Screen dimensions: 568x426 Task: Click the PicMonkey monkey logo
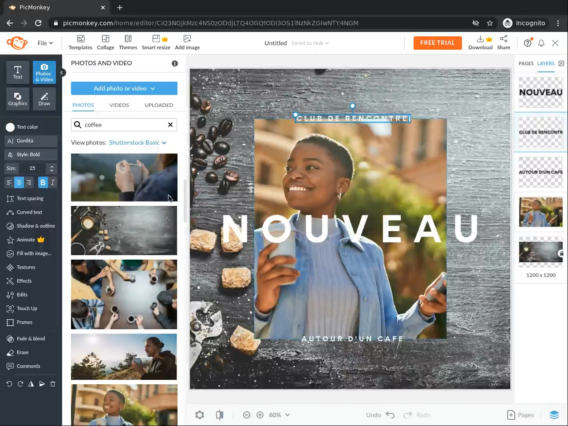pos(17,43)
